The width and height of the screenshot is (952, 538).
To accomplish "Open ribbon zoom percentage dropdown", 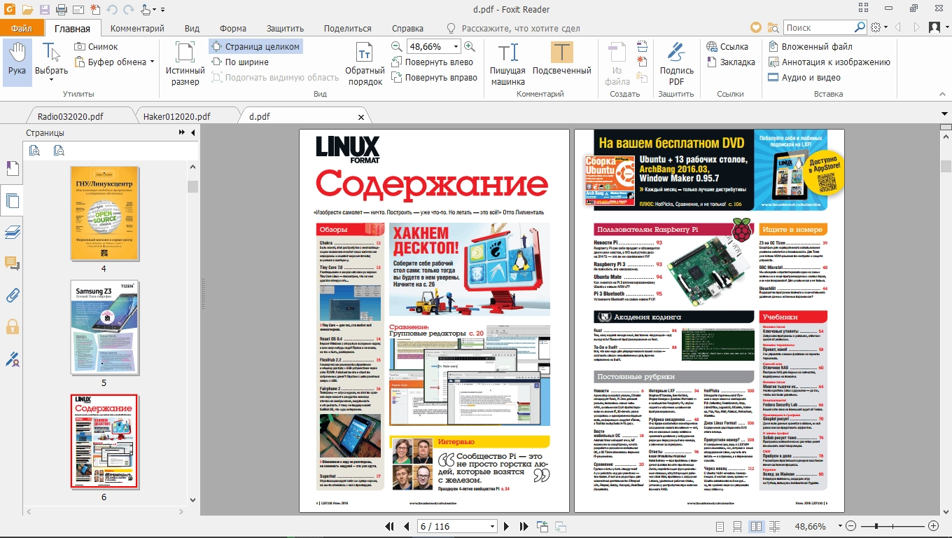I will click(x=456, y=47).
